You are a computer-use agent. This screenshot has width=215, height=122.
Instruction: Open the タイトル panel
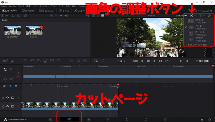point(64,11)
